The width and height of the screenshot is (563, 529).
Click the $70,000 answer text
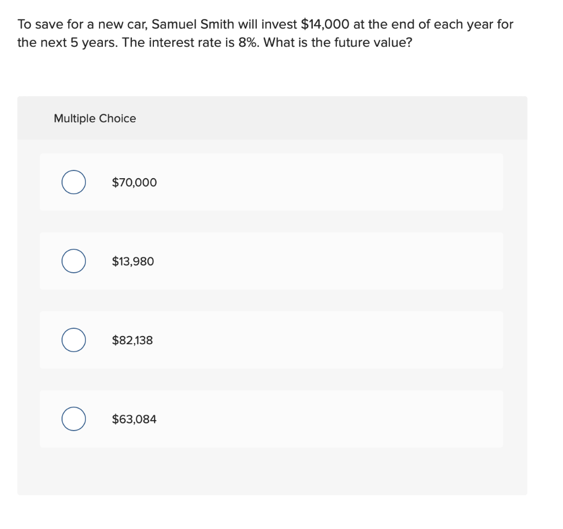tap(134, 183)
